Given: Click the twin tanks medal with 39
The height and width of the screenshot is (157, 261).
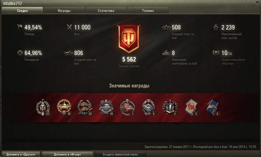Looking at the screenshot, I should [85, 107].
